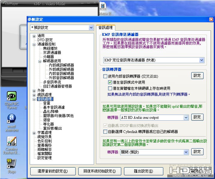The image size is (215, 179).
Task: Select 內部音訊解碼器 in the tree
Action: [x=61, y=74]
